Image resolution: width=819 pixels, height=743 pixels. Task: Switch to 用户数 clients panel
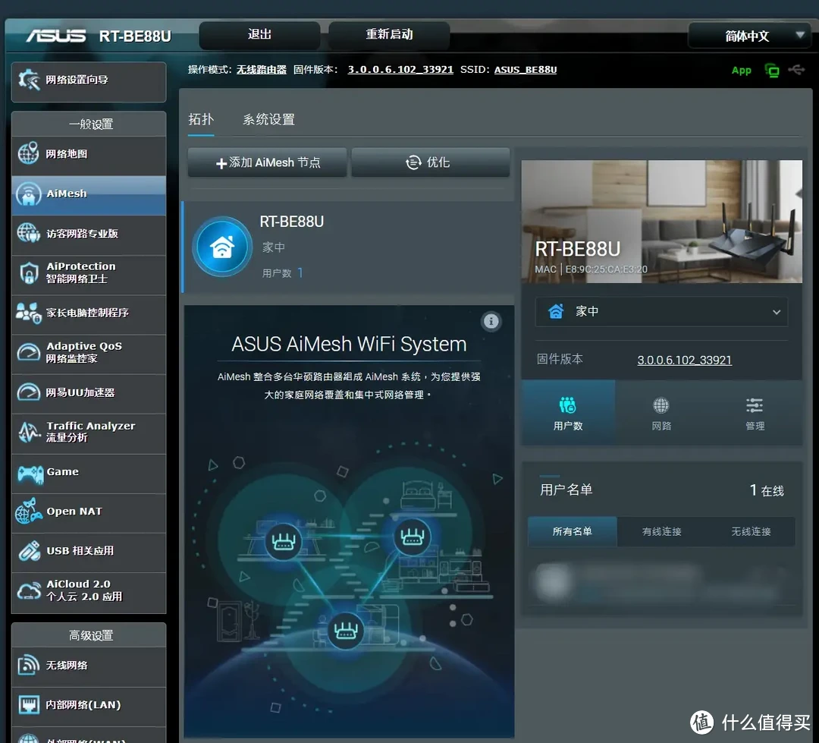pos(568,413)
